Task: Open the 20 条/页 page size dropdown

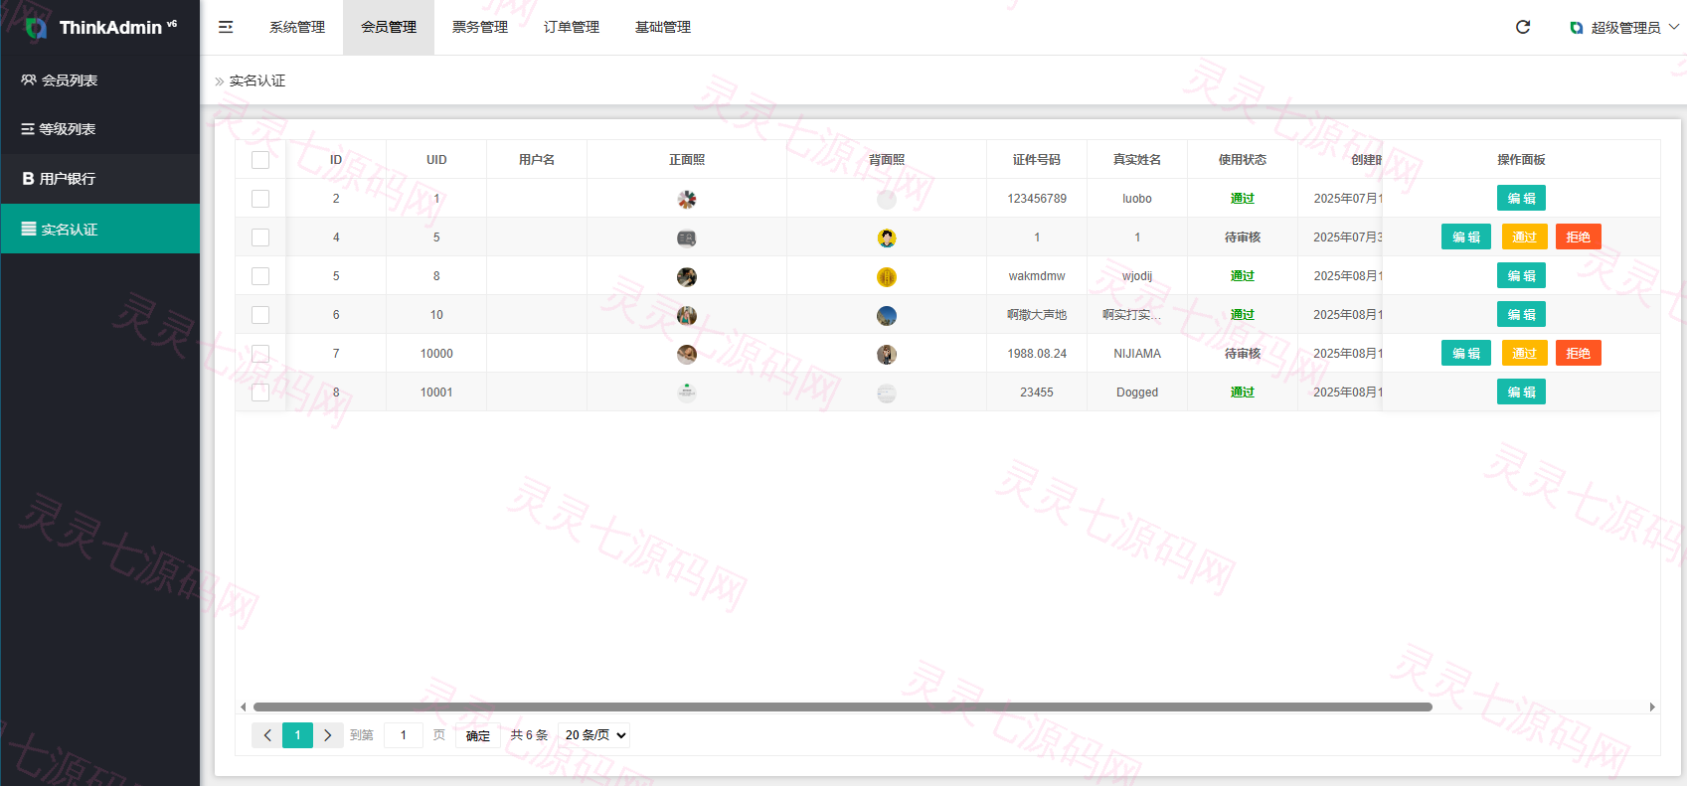Action: pos(594,735)
